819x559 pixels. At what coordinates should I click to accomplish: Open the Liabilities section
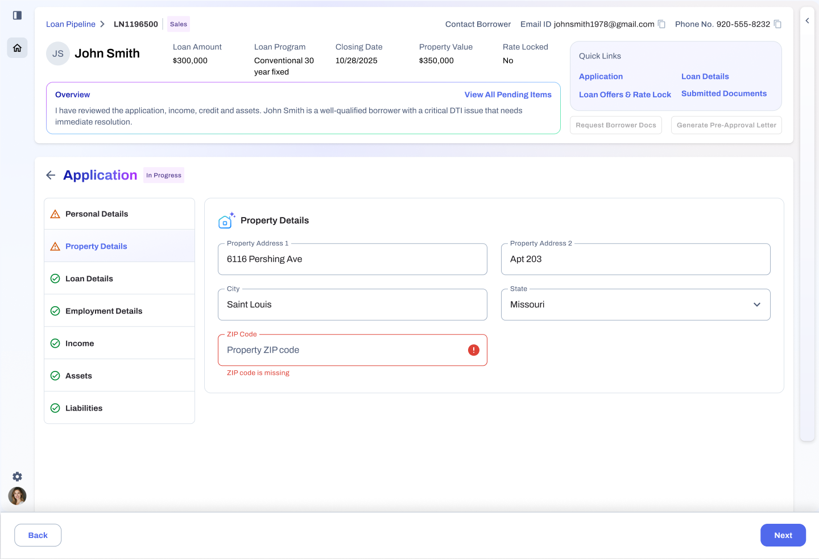[119, 408]
